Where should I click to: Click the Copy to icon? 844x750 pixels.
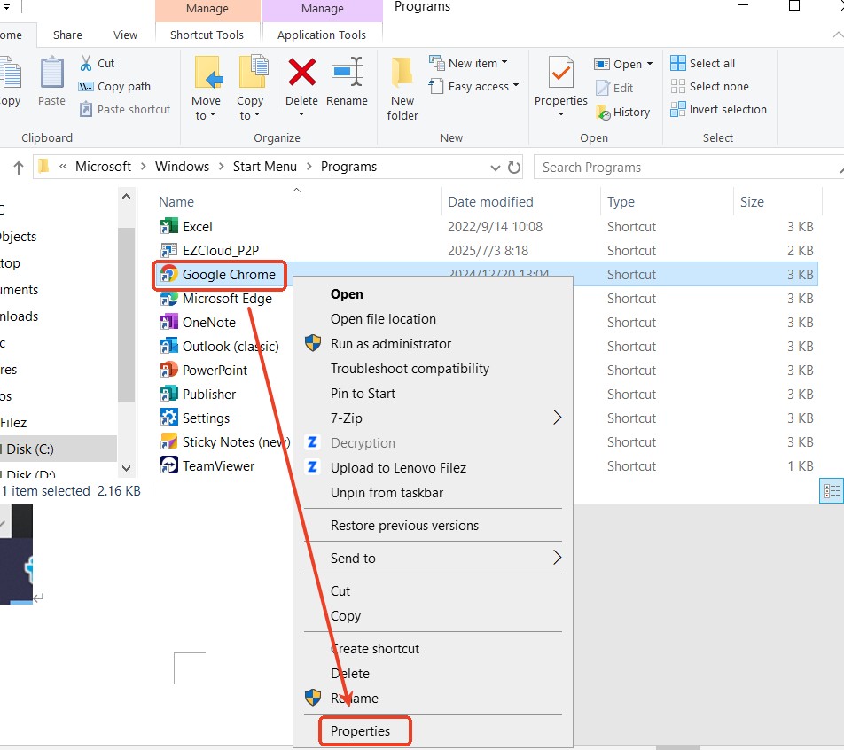pos(252,73)
